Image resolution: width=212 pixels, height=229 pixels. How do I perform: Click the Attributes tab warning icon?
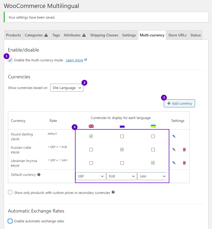[84, 35]
